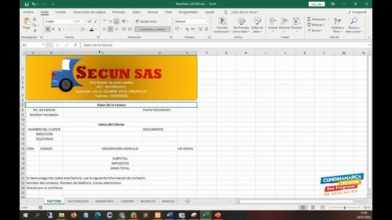Click the orientation text rotation icon
The width and height of the screenshot is (392, 220).
124,21
